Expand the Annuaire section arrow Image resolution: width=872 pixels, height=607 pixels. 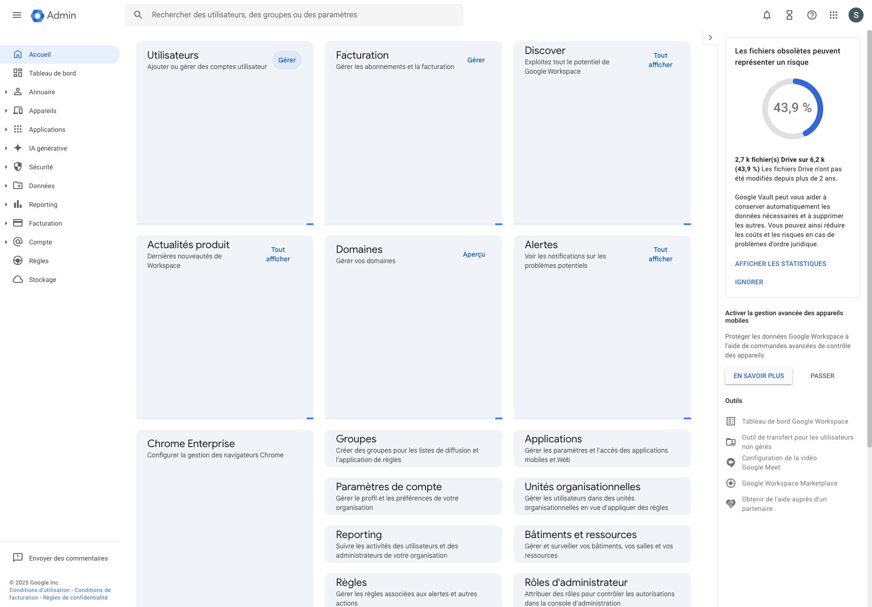pos(6,92)
